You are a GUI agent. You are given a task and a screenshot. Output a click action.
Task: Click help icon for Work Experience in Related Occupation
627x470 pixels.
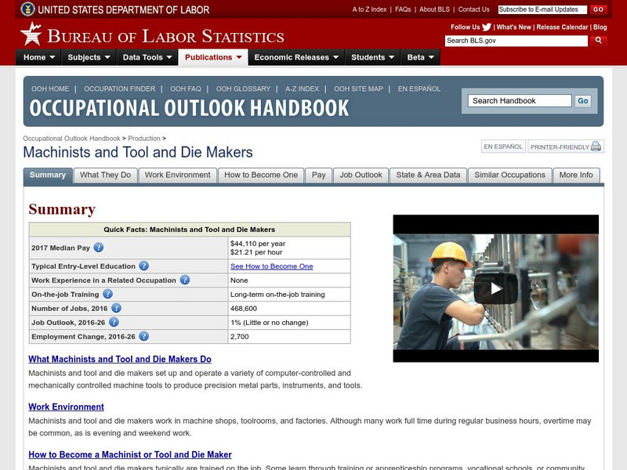pyautogui.click(x=184, y=280)
